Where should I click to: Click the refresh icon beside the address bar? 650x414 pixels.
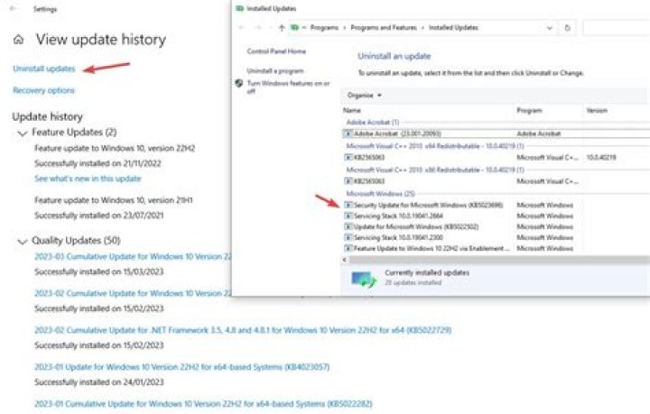tap(567, 28)
